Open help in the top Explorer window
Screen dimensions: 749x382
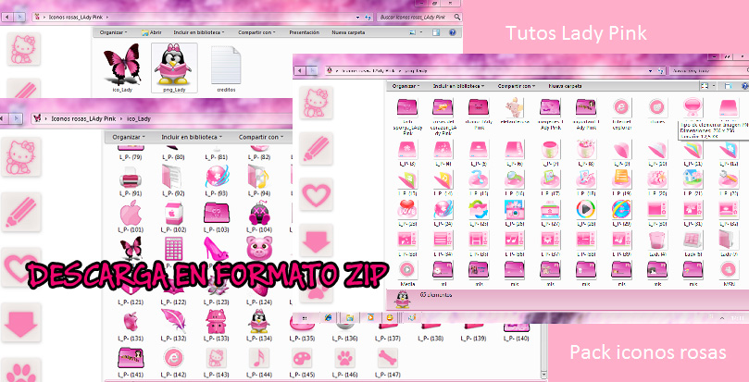coord(452,32)
